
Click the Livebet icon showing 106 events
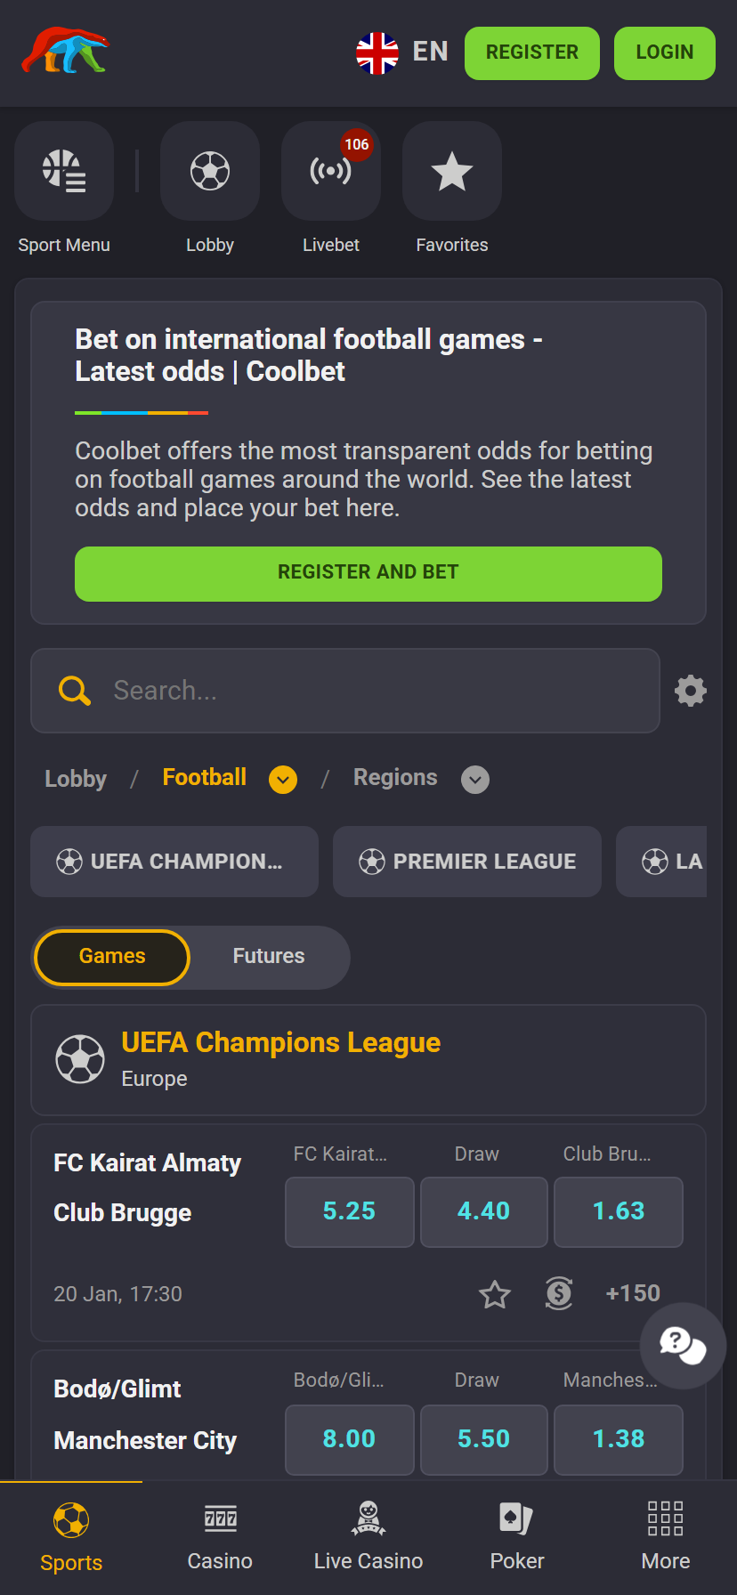(x=330, y=171)
